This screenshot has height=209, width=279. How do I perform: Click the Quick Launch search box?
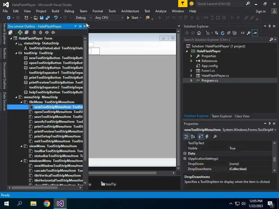223,4
